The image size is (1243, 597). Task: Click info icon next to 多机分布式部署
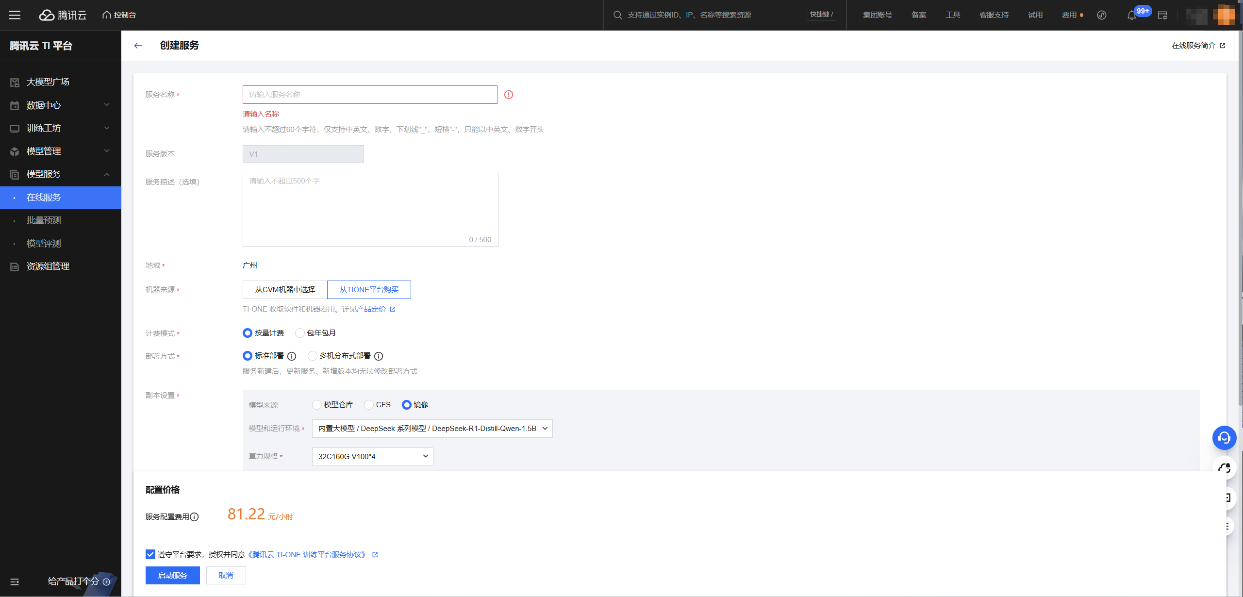(379, 356)
